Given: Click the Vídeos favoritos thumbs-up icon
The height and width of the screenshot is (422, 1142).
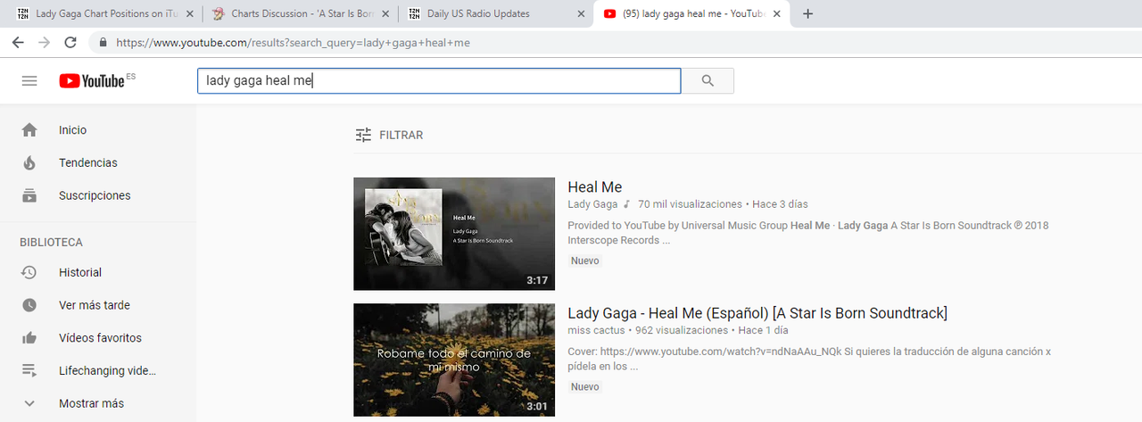Looking at the screenshot, I should [x=29, y=338].
